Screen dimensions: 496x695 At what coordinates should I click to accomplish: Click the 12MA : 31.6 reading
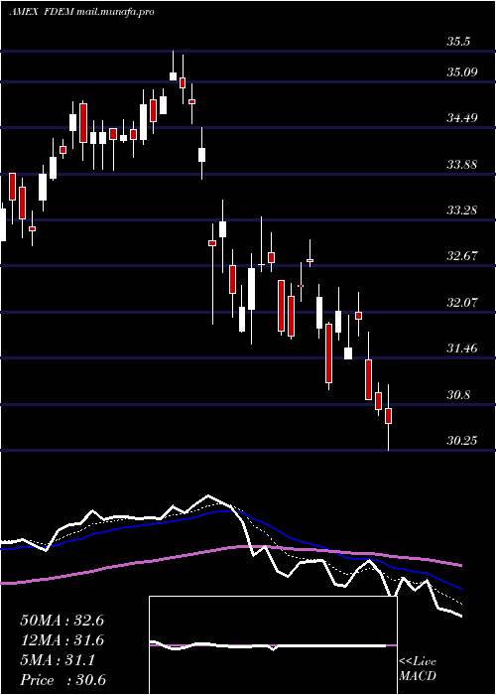(62, 640)
